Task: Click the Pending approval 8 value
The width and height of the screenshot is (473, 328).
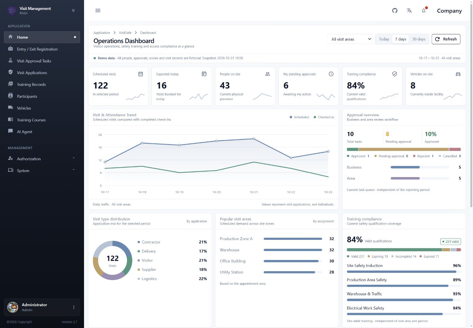Action: coord(387,134)
